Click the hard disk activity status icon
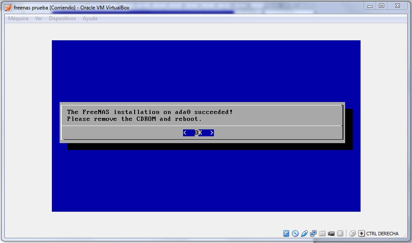 pos(286,234)
